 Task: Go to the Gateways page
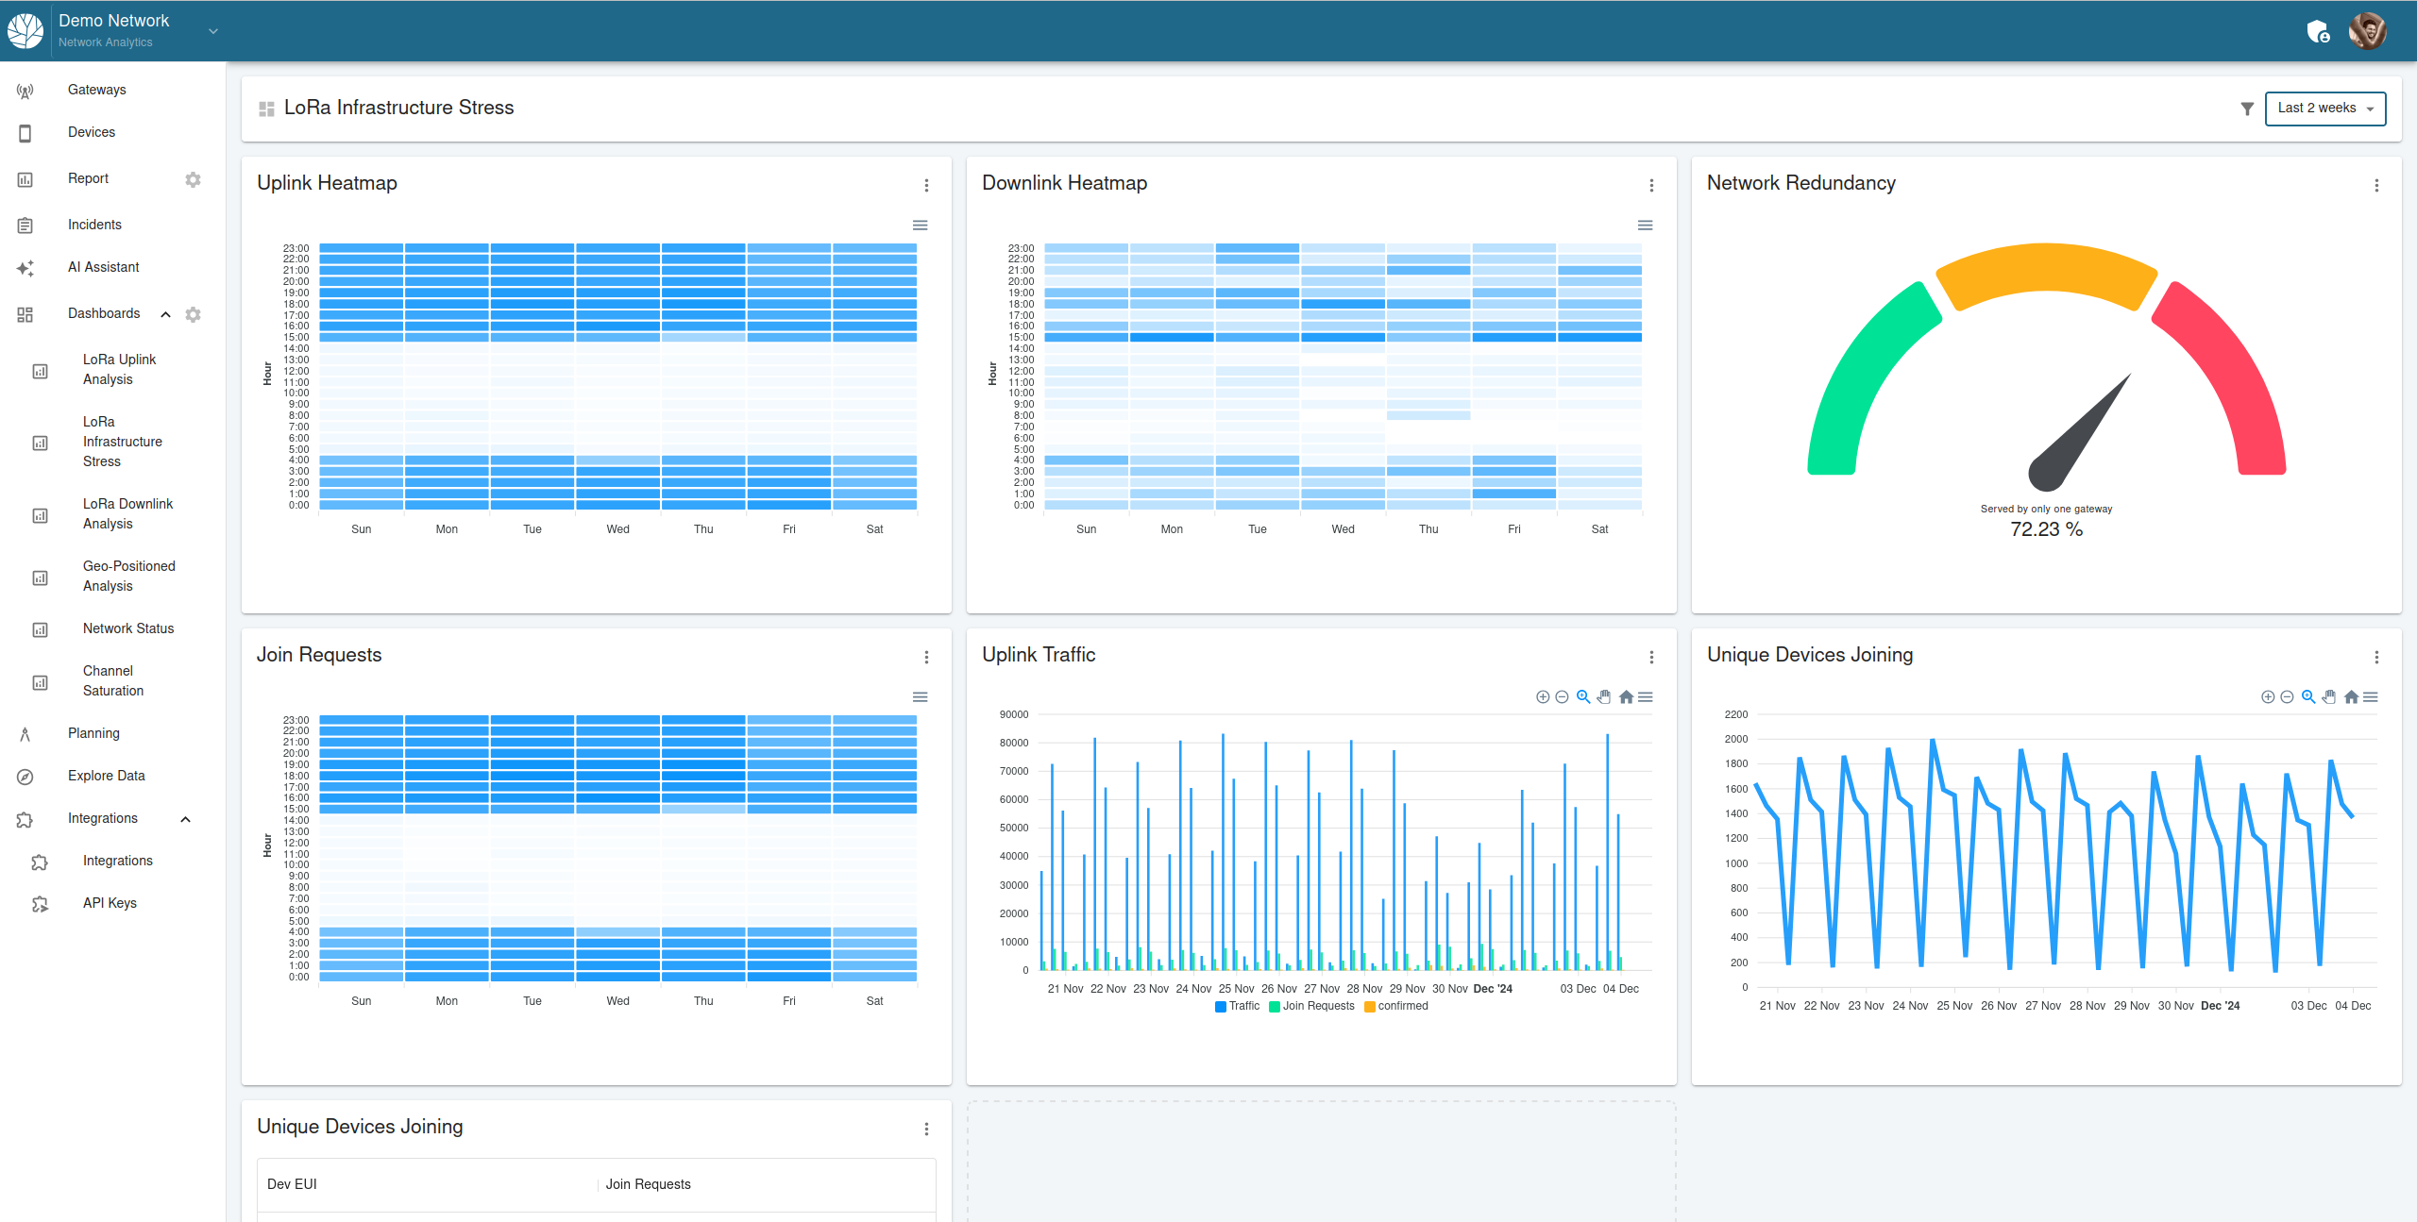(96, 90)
